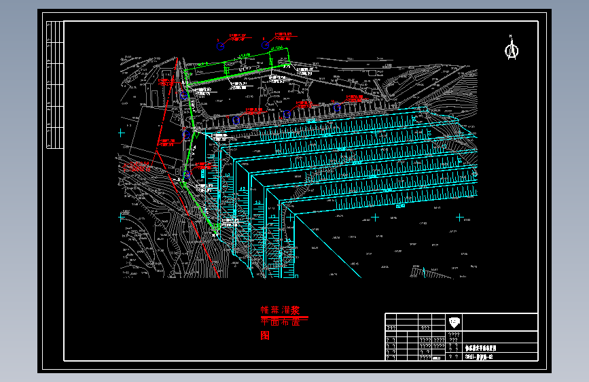Select the red underlined text 平面布置

coord(280,322)
